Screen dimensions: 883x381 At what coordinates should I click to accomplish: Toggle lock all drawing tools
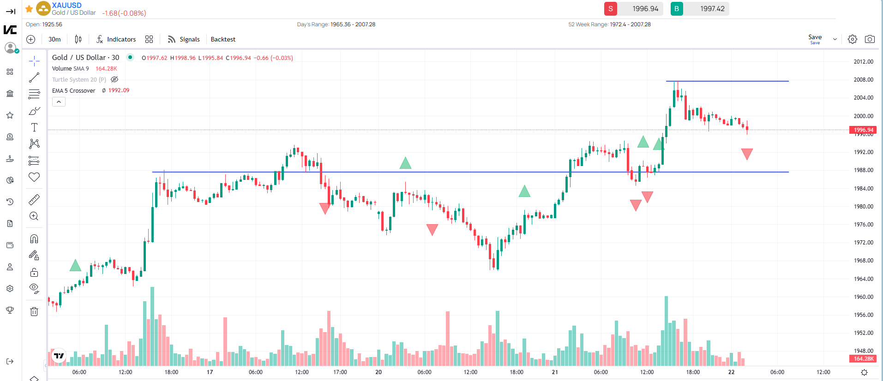pos(34,272)
